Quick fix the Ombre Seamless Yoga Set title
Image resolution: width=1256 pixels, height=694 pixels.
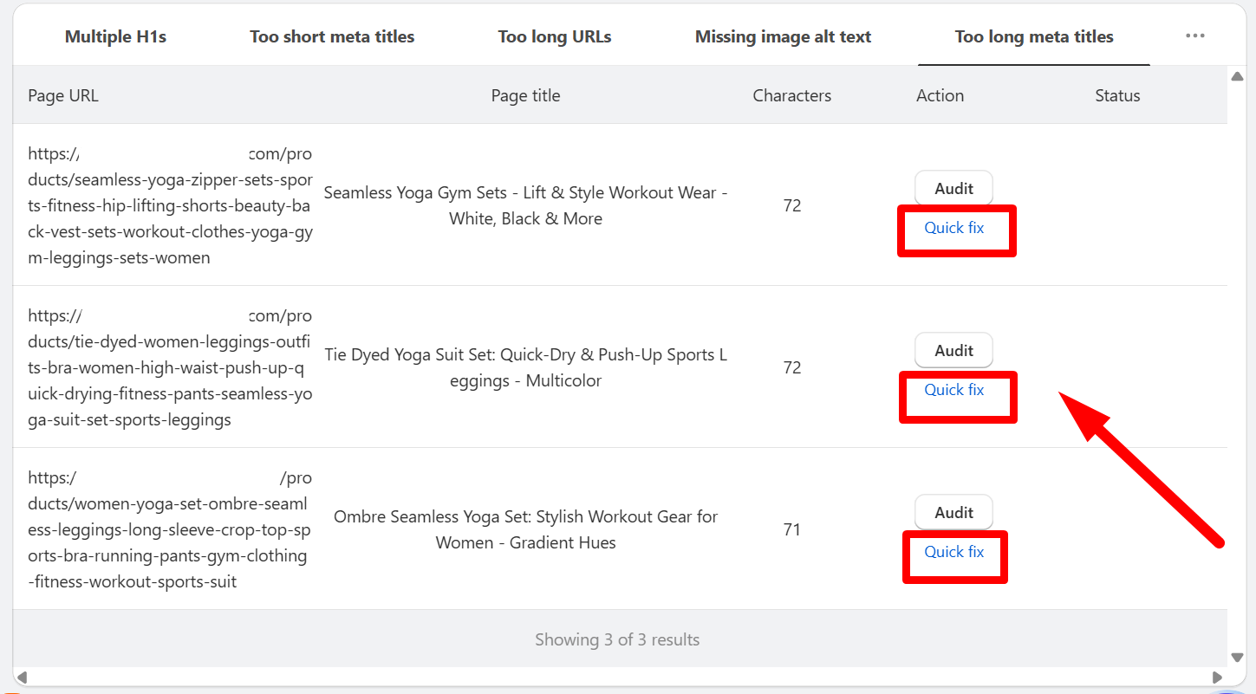(954, 552)
